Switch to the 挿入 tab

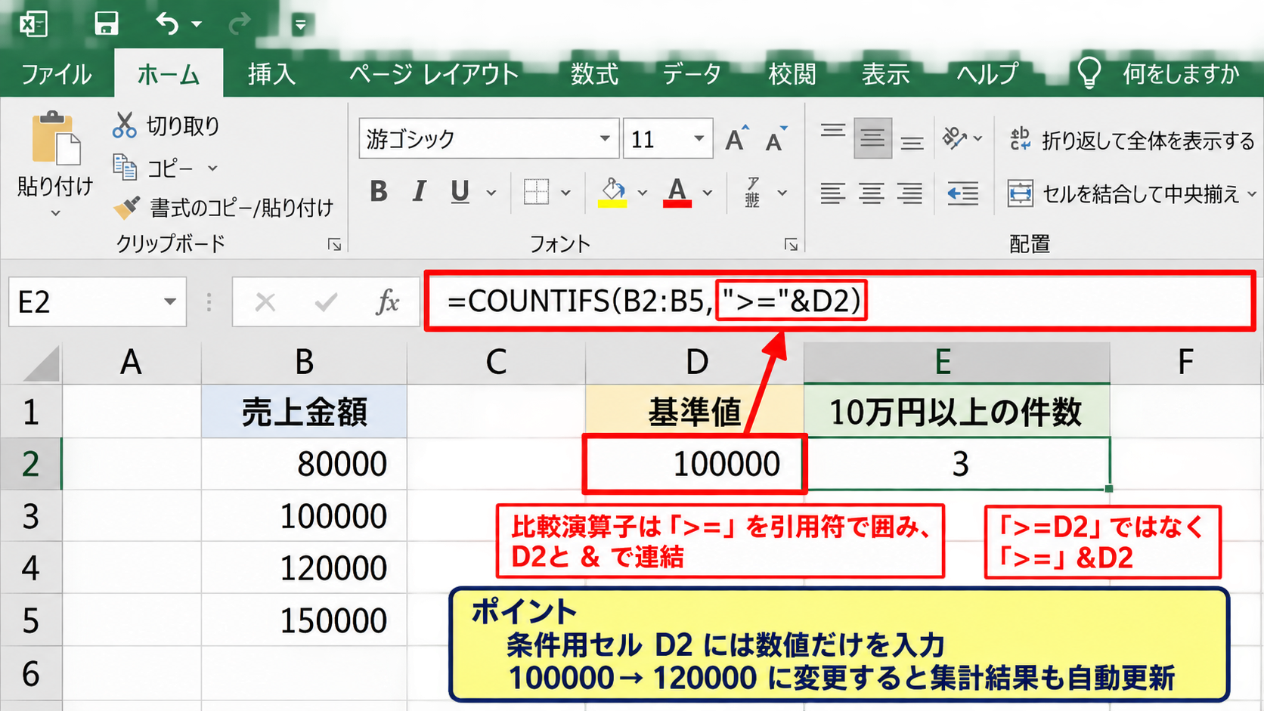pos(271,74)
